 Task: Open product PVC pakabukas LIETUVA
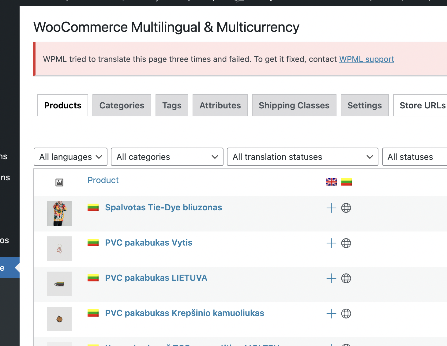[x=156, y=278]
